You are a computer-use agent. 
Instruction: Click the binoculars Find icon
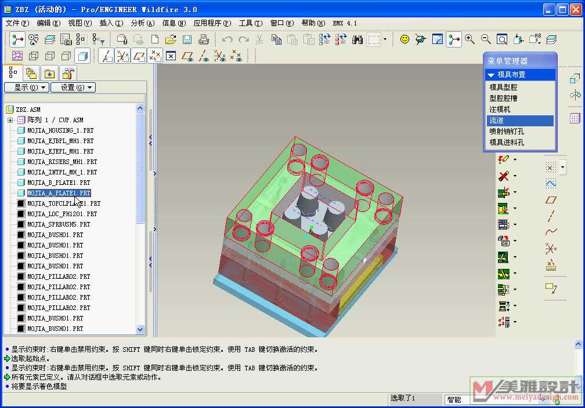[358, 39]
